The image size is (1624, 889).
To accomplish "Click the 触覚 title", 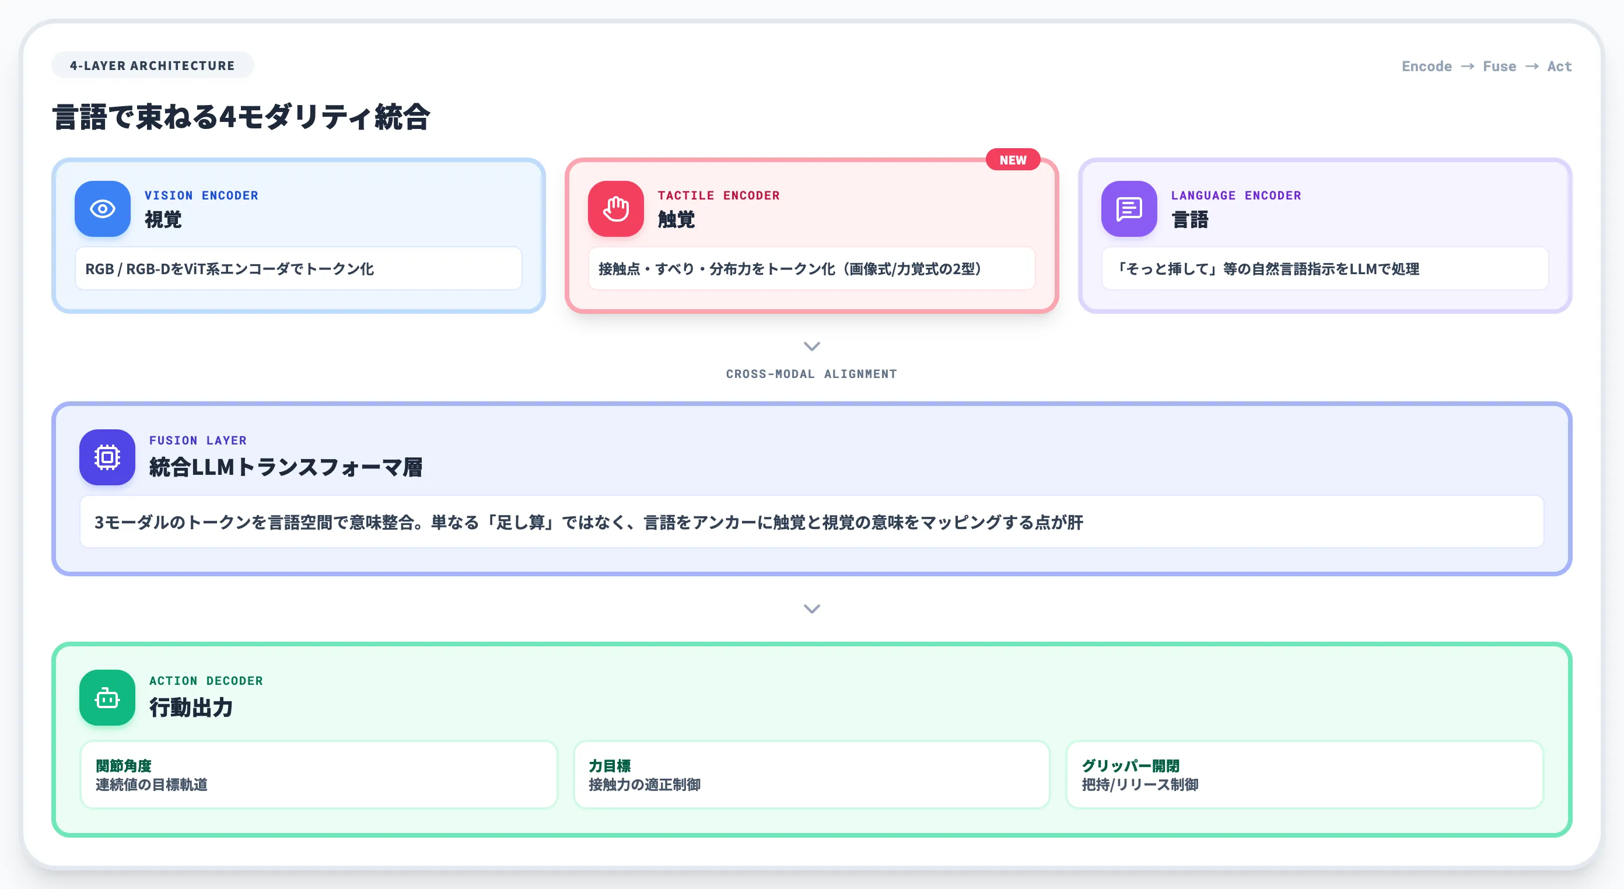I will click(677, 219).
